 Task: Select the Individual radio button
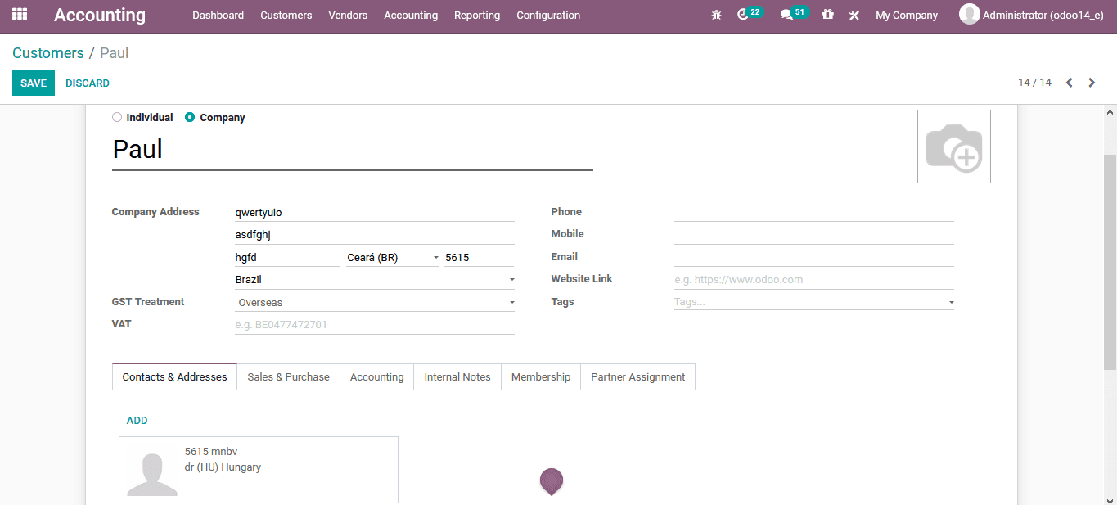pos(117,117)
